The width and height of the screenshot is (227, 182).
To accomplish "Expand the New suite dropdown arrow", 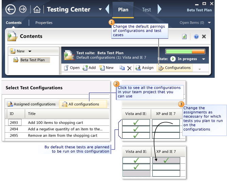I will [x=30, y=51].
